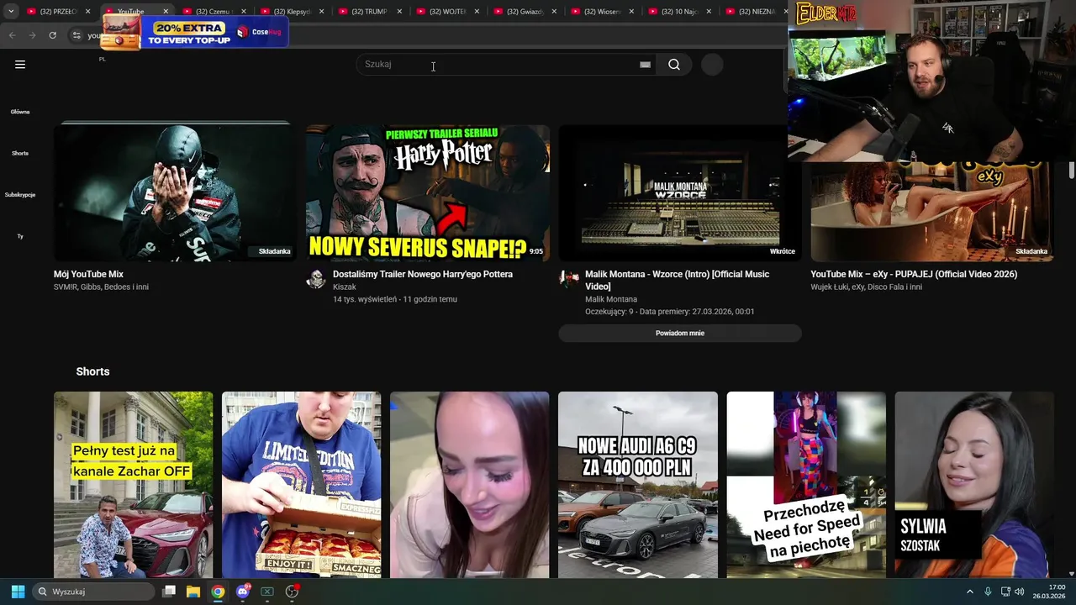1076x605 pixels.
Task: Click the microphone tray icon
Action: click(988, 592)
